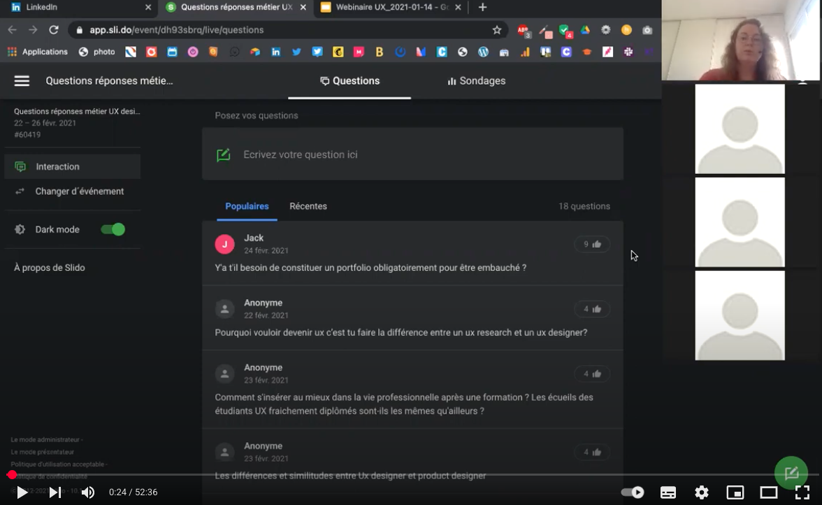Switch to theater mode

(769, 492)
